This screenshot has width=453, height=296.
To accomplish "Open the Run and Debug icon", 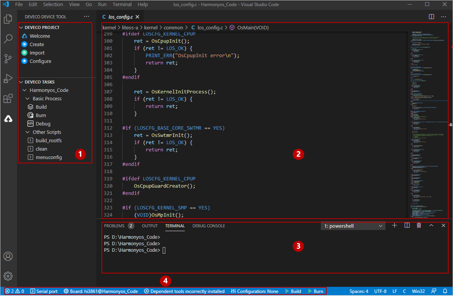I will tap(8, 79).
